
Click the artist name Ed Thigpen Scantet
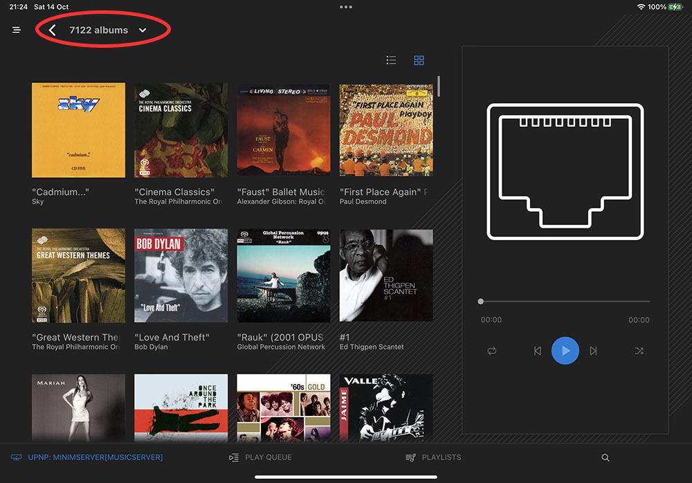point(372,347)
